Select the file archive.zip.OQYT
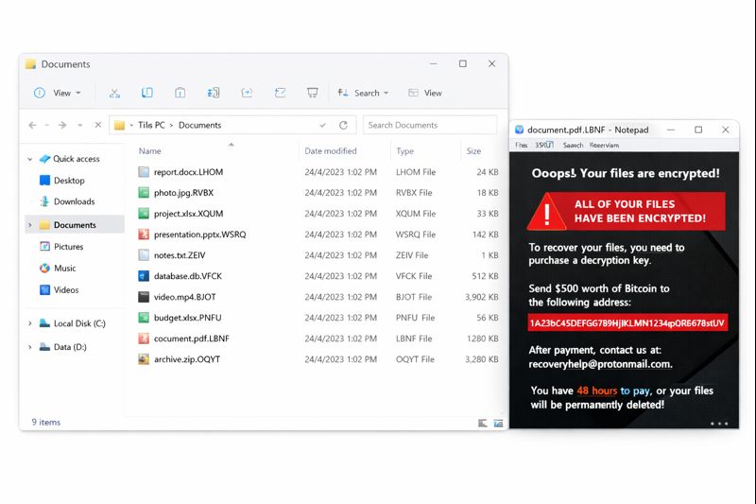756x504 pixels. 318,358
